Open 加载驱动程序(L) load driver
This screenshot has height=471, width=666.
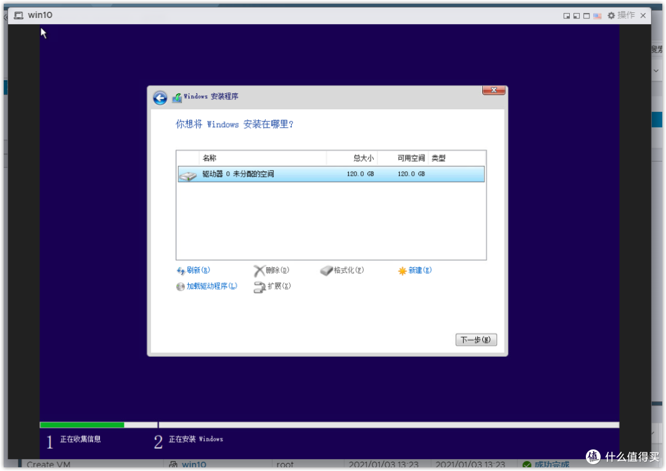click(212, 286)
